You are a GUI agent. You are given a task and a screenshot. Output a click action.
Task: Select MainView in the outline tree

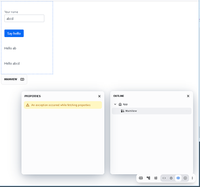click(152, 111)
